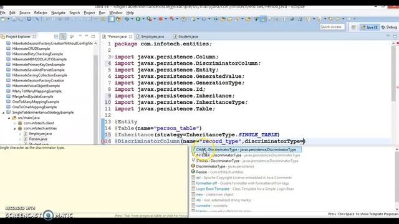Viewport: 399px width, 224px height.
Task: Close the Person.java editor tab
Action: click(130, 37)
